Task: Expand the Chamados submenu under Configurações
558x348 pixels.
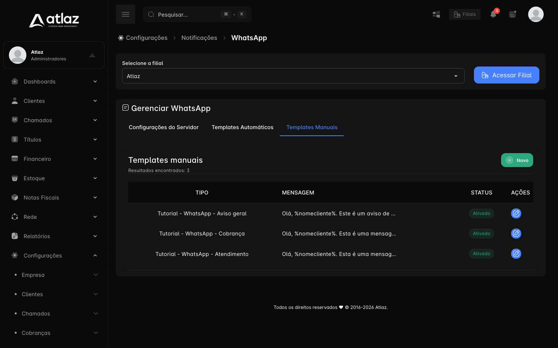Action: [96, 314]
